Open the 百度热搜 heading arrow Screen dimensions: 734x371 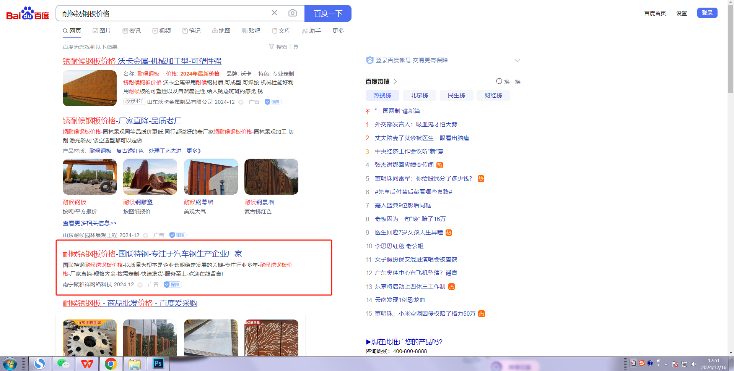click(x=395, y=81)
